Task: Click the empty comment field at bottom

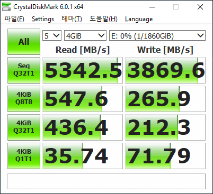Action: click(x=106, y=181)
